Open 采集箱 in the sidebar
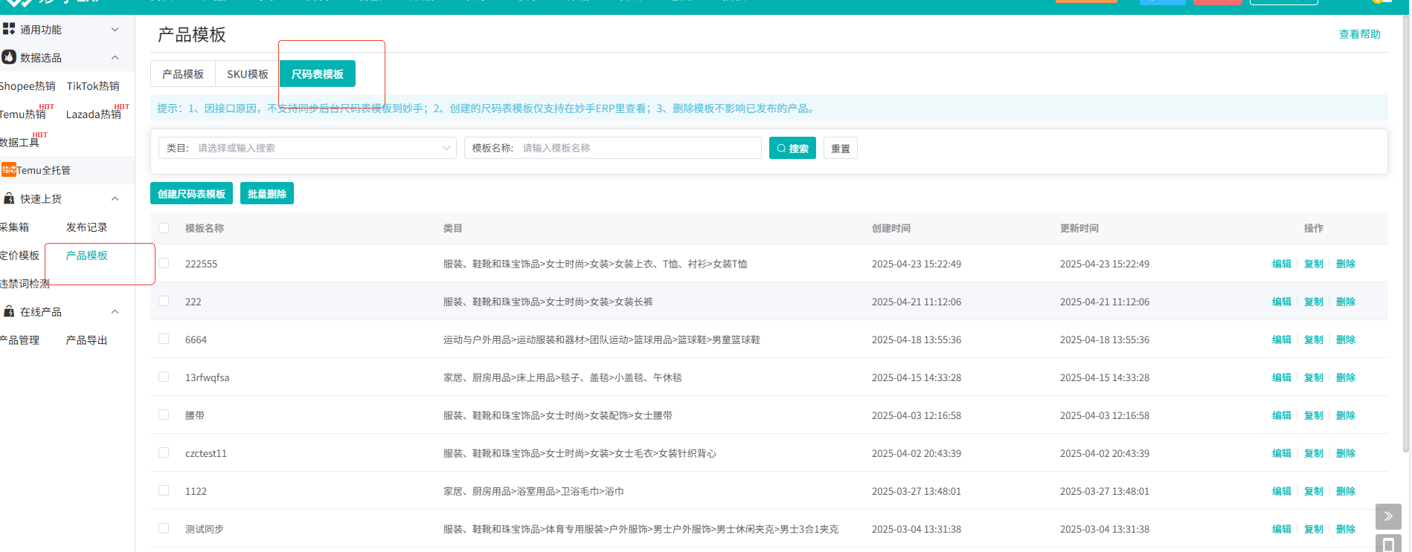 (14, 227)
